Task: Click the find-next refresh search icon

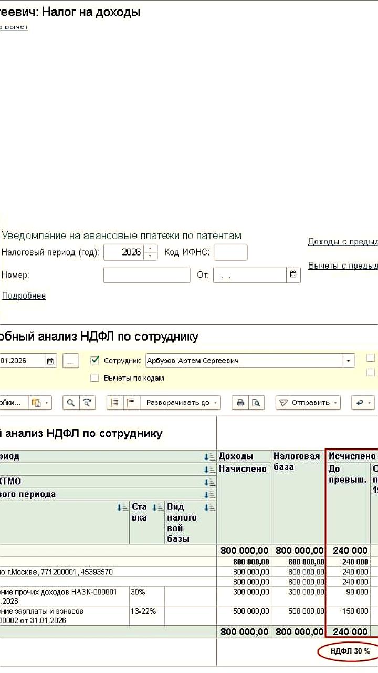Action: point(87,403)
